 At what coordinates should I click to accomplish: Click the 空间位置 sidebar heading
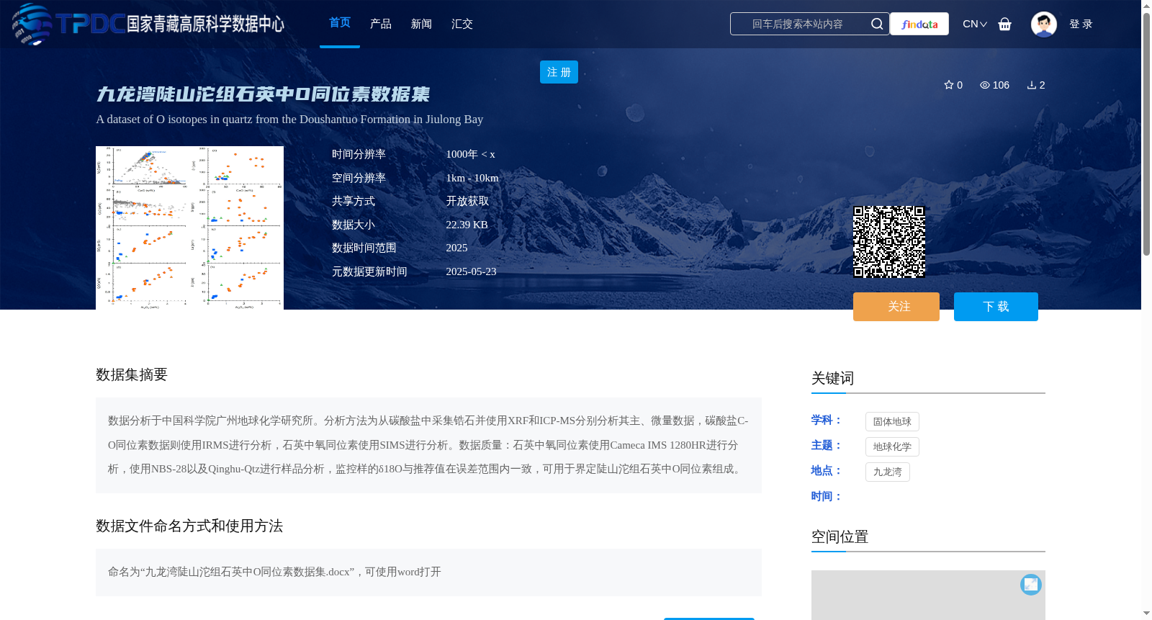(840, 536)
